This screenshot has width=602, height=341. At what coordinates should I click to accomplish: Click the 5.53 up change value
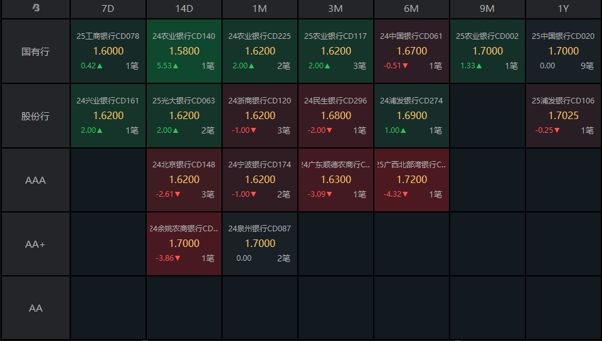click(167, 66)
